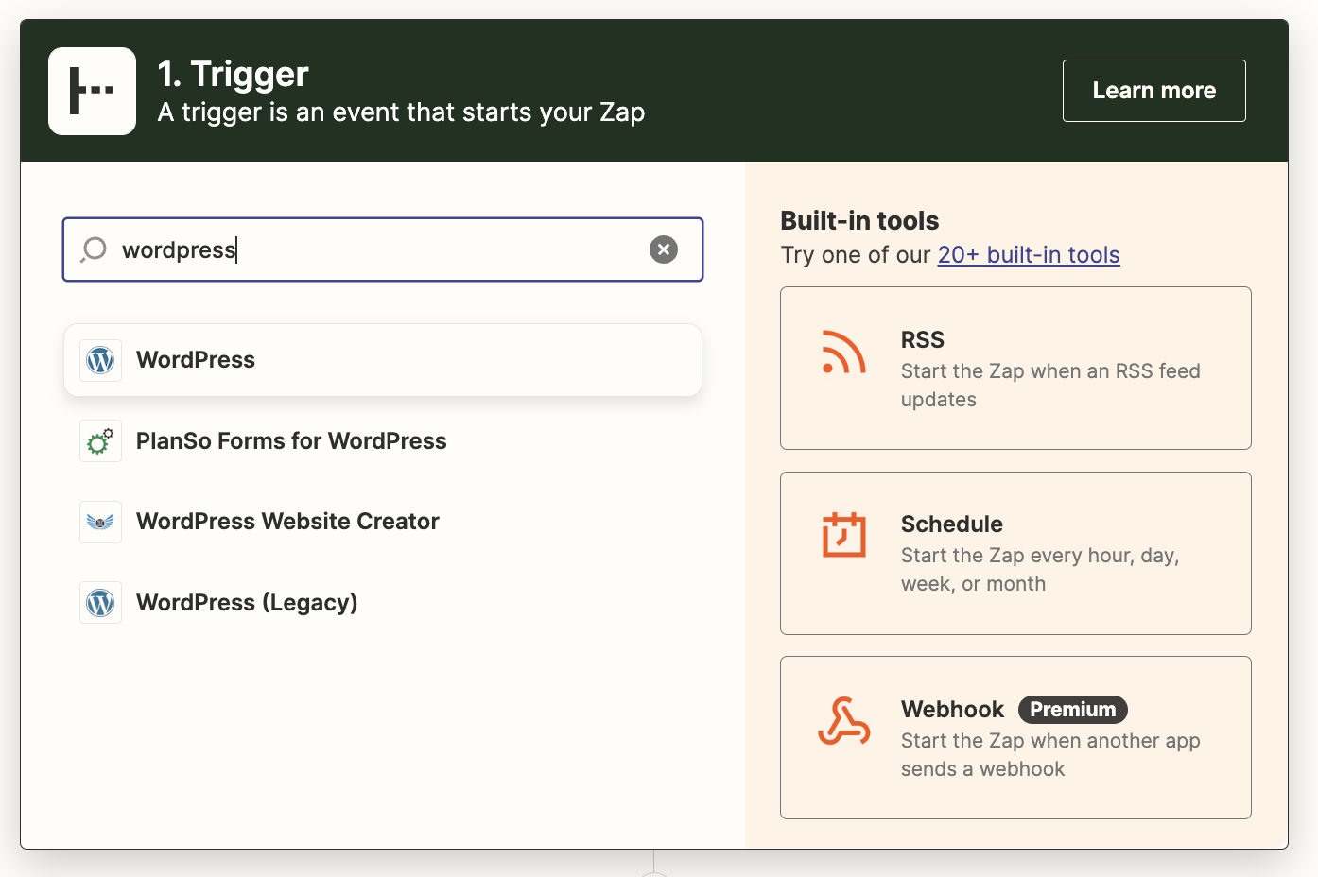Screen dimensions: 1318x877
Task: Click the PlanSo Forms gear icon
Action: (x=100, y=441)
